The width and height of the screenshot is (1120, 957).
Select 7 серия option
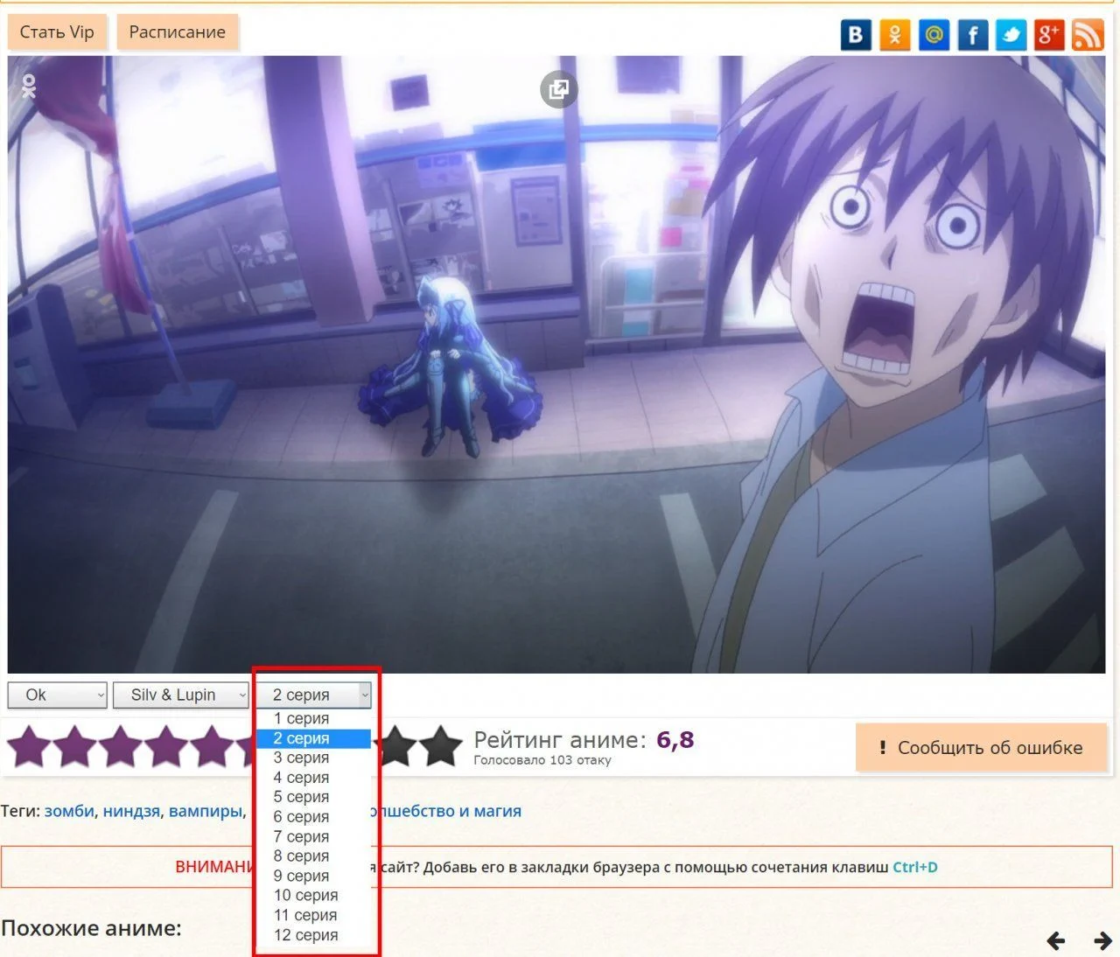[x=314, y=836]
